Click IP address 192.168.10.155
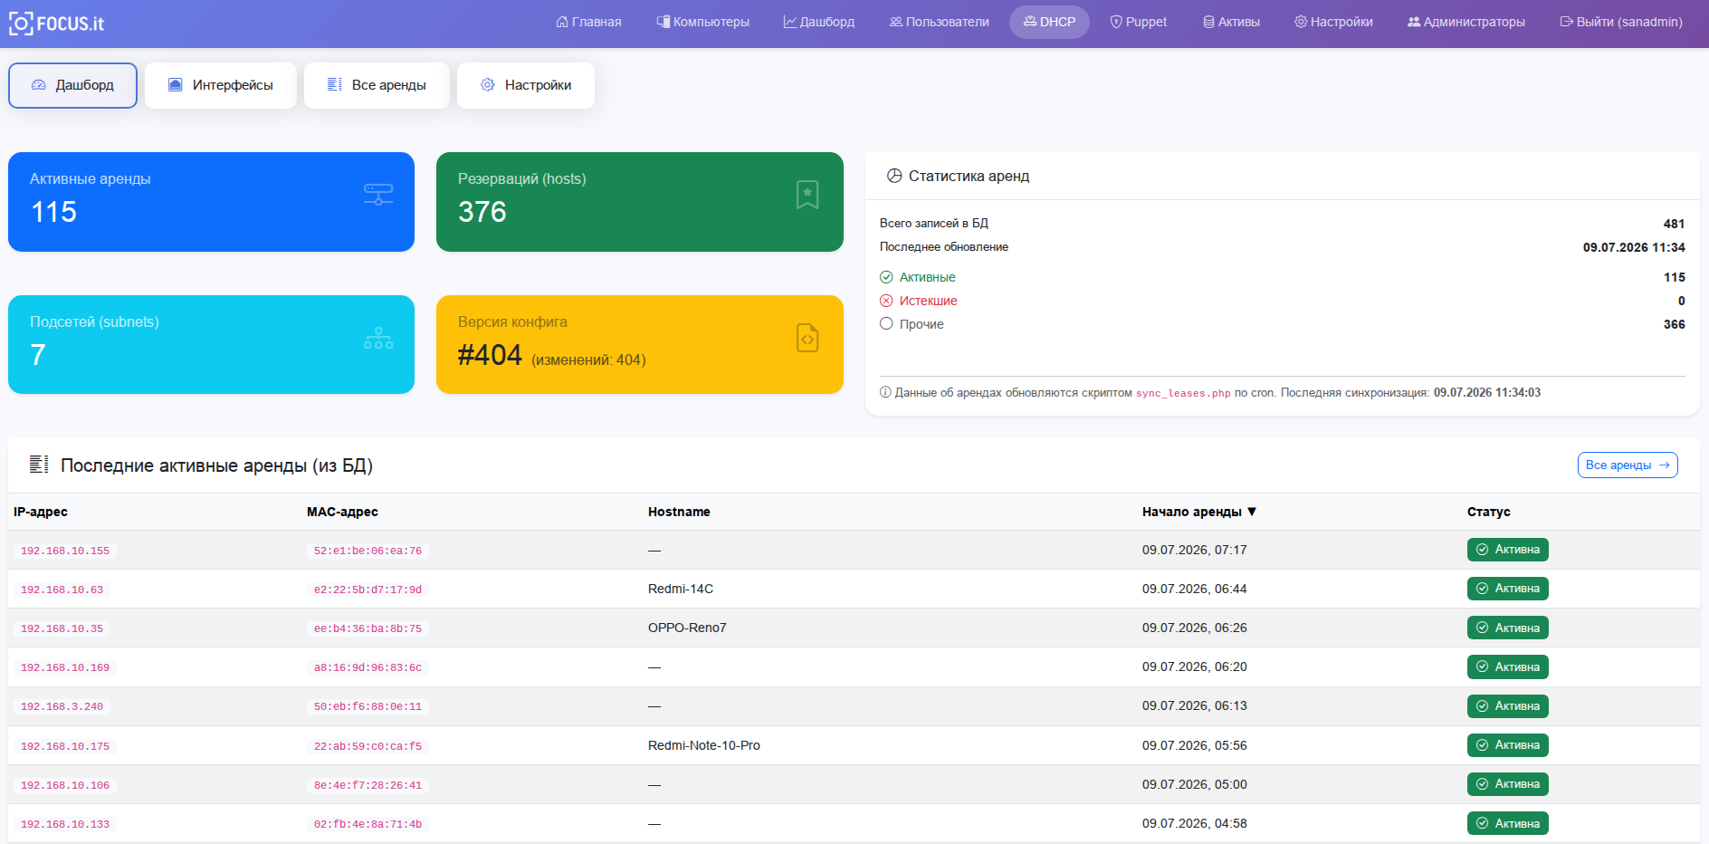This screenshot has width=1709, height=844. tap(65, 551)
